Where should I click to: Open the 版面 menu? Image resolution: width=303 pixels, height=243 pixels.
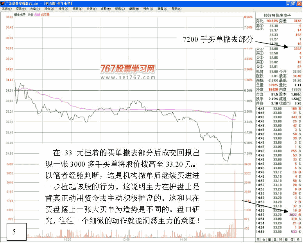coord(134,9)
